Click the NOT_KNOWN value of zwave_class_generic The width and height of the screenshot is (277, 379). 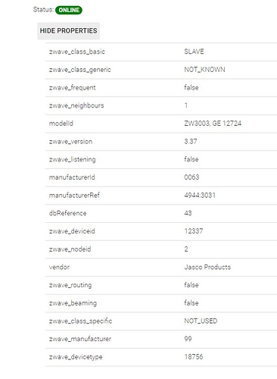point(204,70)
